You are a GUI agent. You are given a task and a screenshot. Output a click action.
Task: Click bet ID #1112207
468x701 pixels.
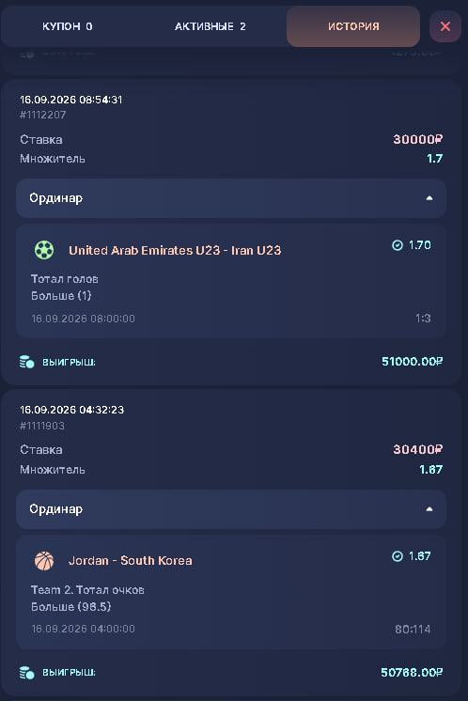pos(43,115)
